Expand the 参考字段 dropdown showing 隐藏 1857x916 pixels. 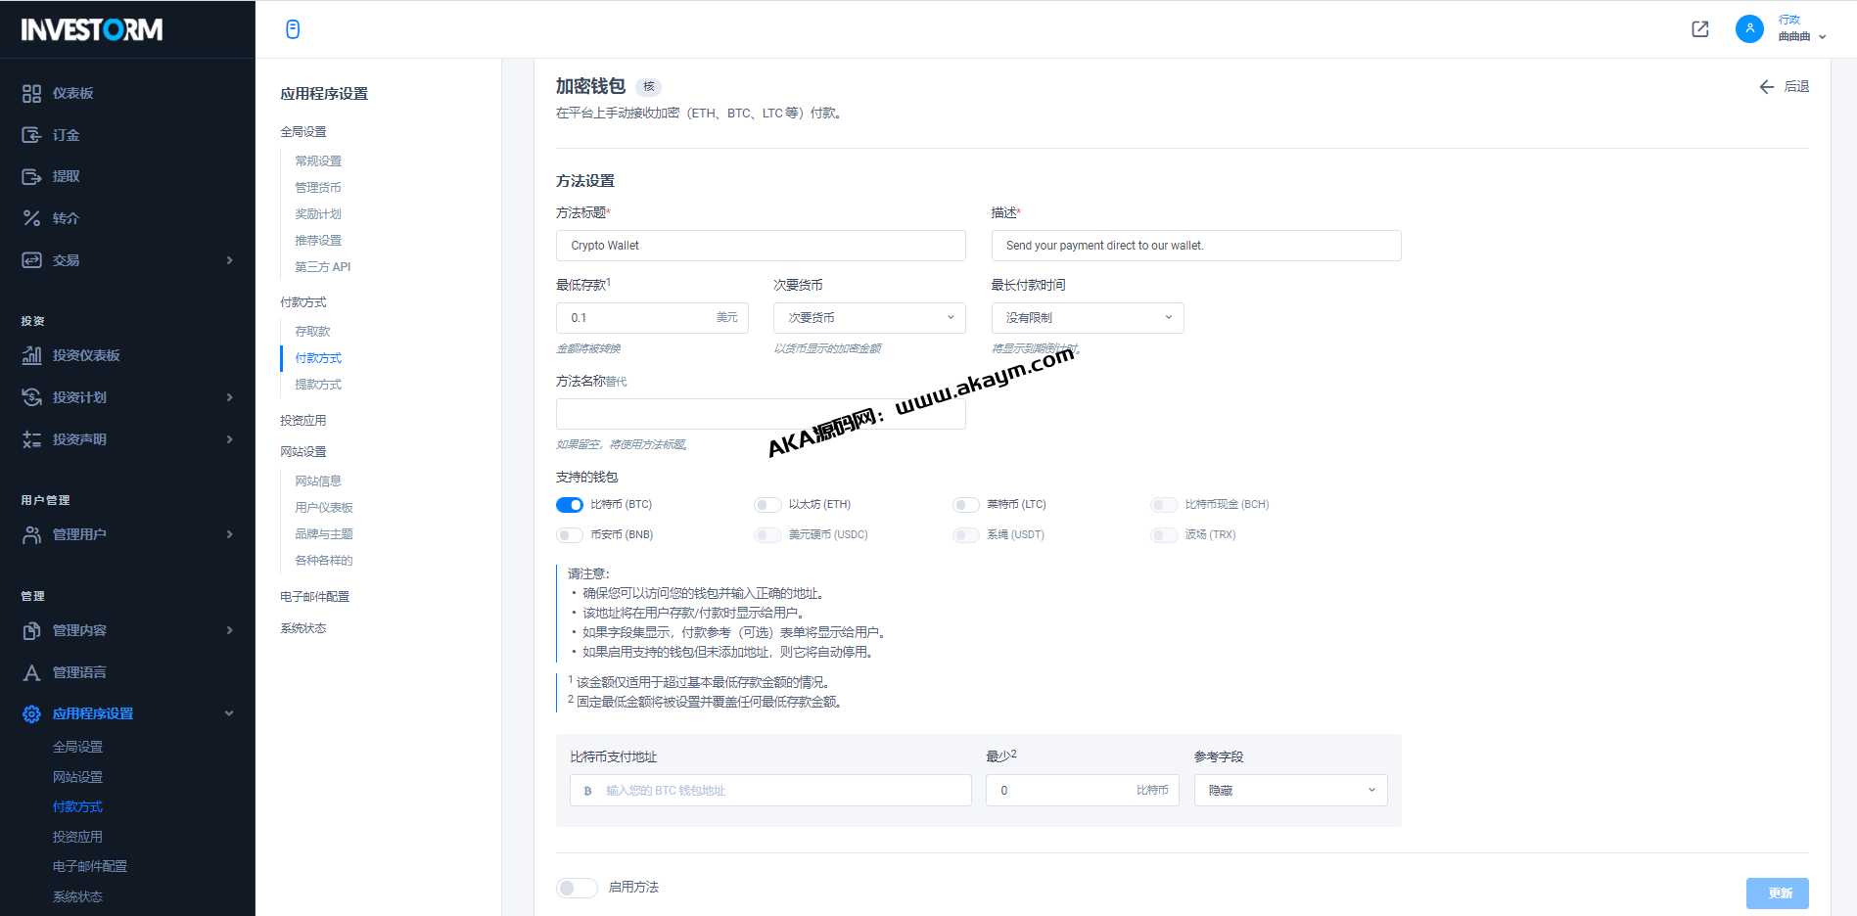pyautogui.click(x=1290, y=791)
